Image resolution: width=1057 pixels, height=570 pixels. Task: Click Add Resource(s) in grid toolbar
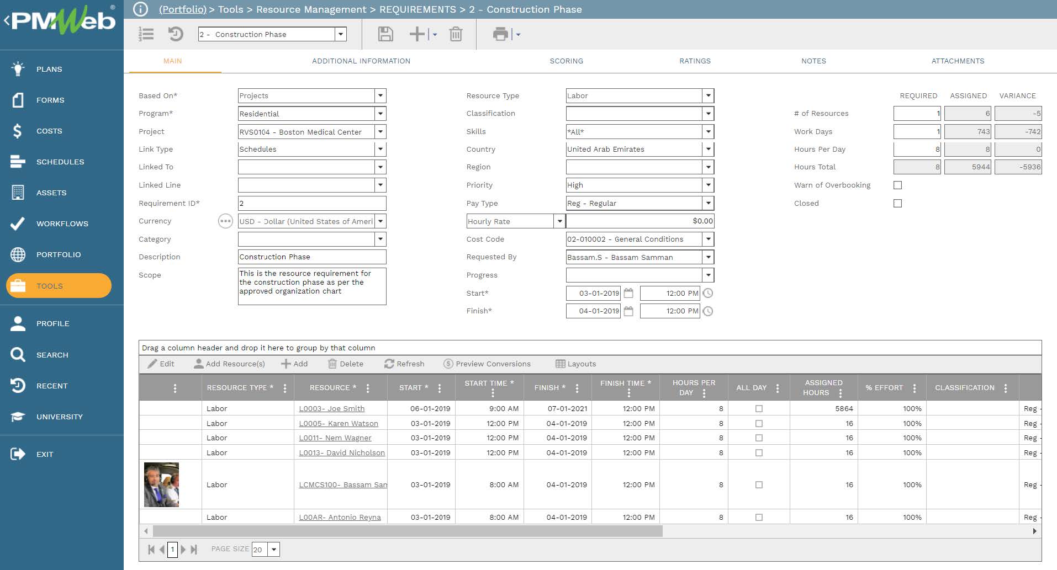pyautogui.click(x=229, y=364)
